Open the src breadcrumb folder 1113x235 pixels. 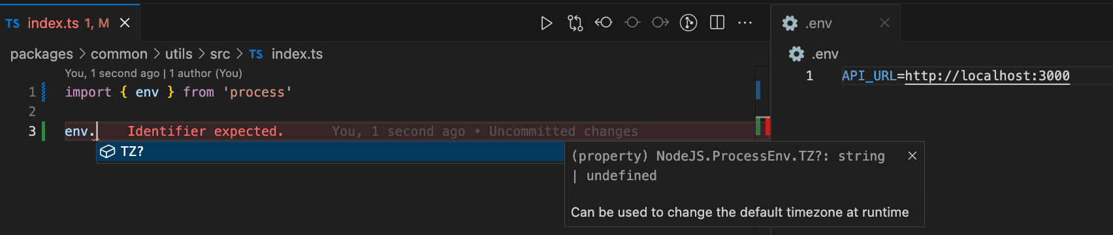coord(220,54)
